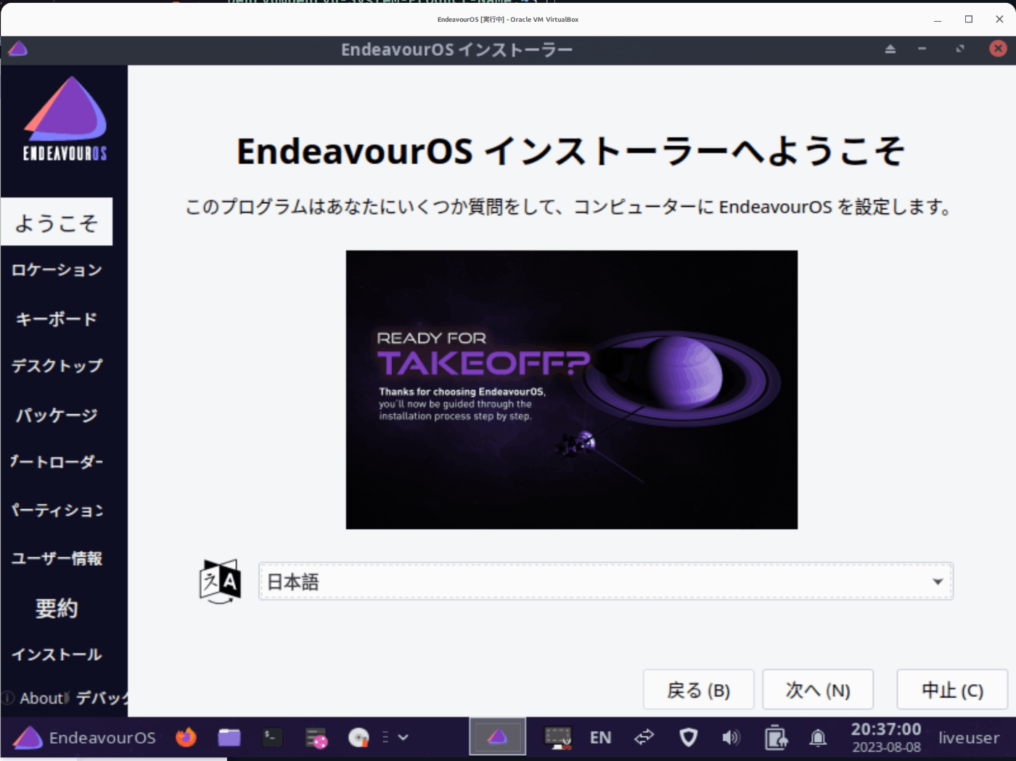Click the keep-above arrow in installer title bar
Screen dimensions: 1016x761
point(890,49)
